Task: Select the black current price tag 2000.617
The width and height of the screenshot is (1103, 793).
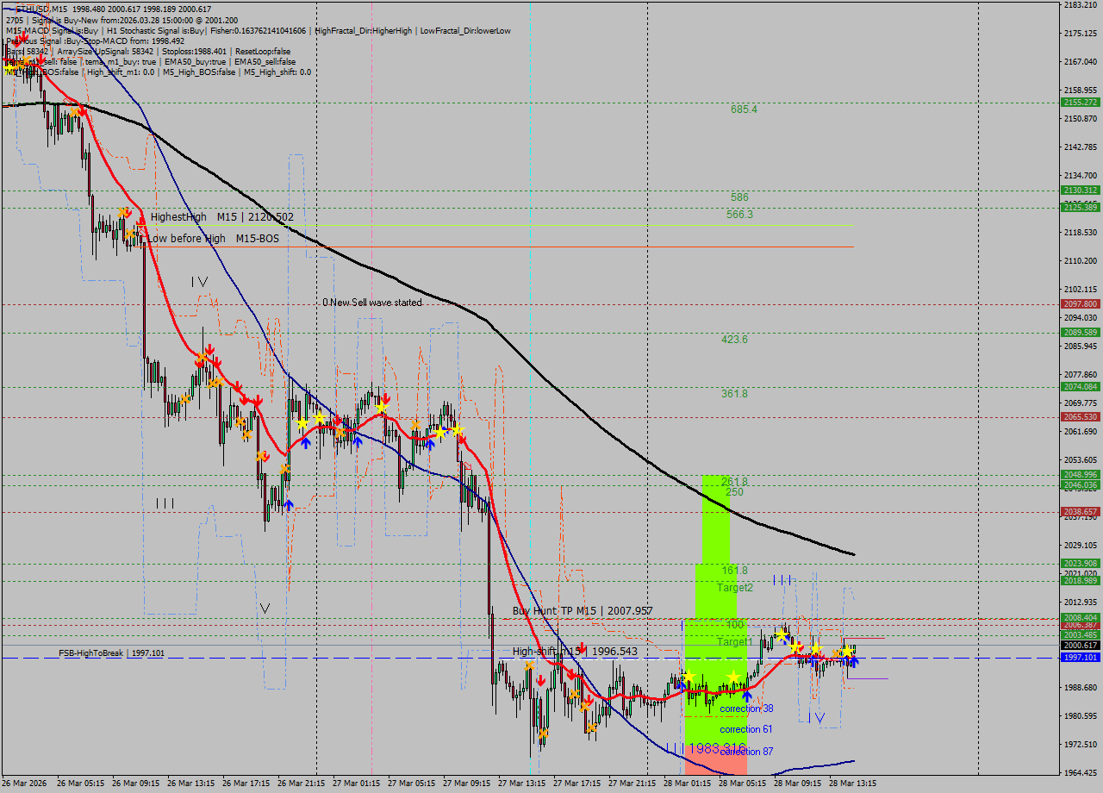Action: click(x=1080, y=645)
